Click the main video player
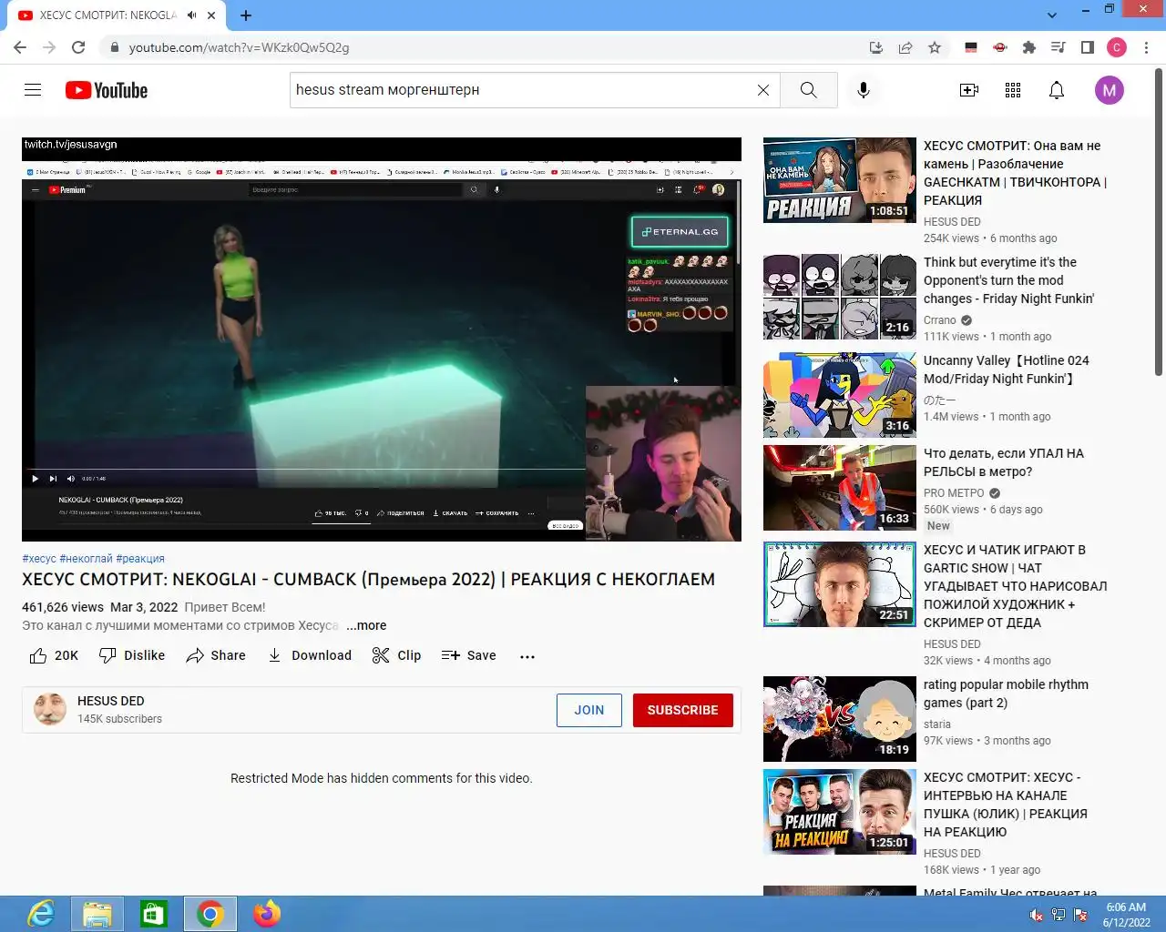 coord(382,339)
